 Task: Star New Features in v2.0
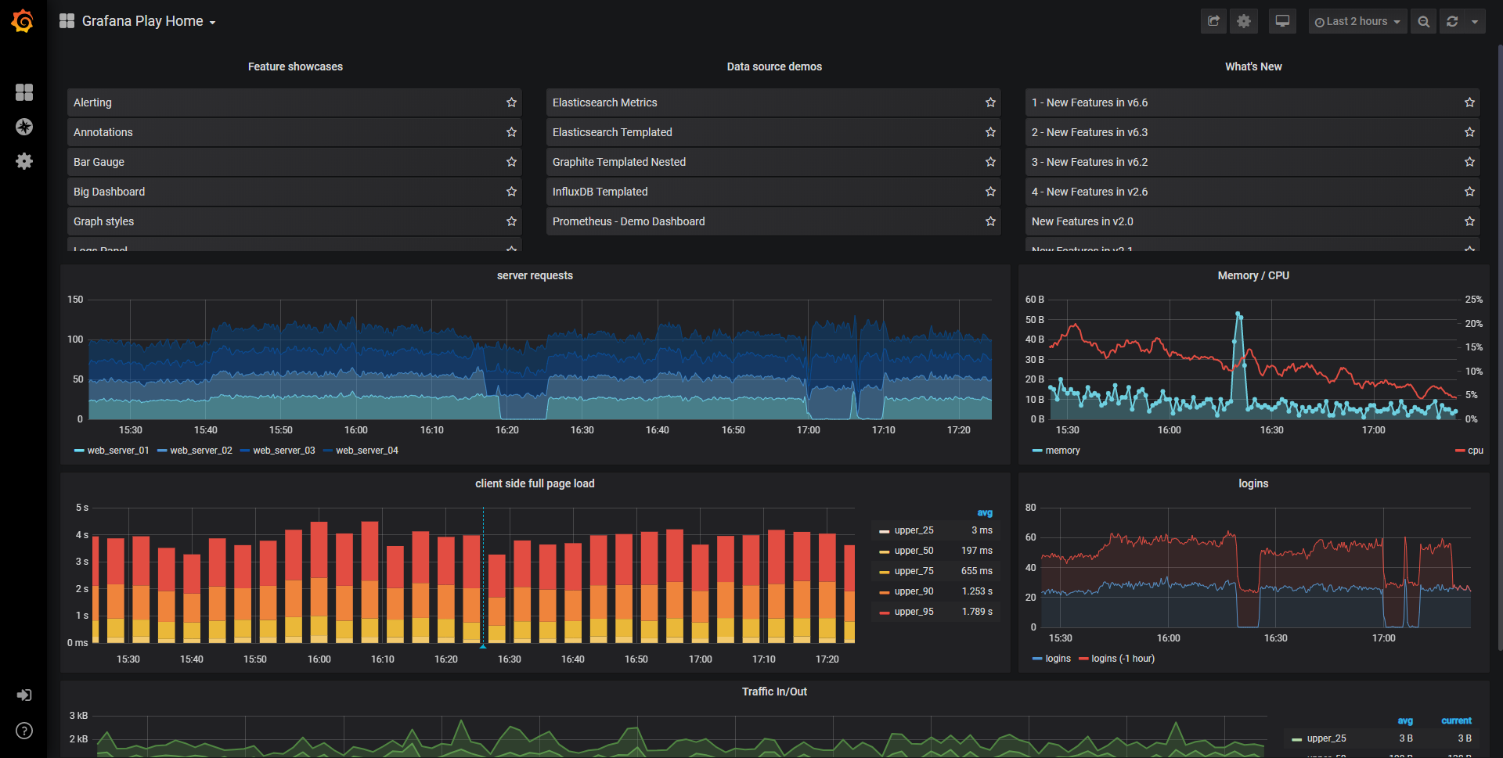coord(1469,221)
